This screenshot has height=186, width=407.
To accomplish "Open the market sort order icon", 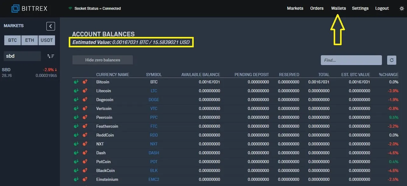I will pos(51,56).
